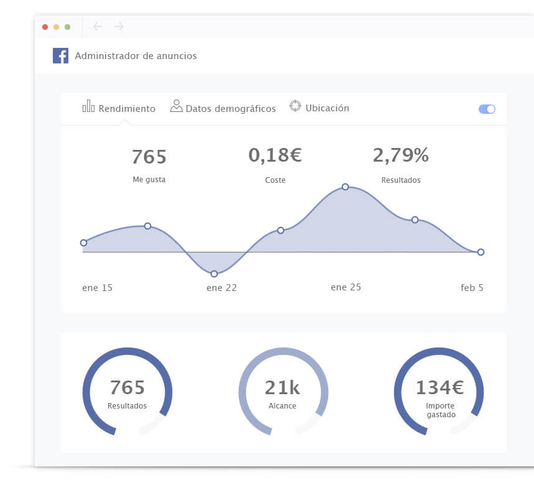Go forward with the browser arrow

pyautogui.click(x=119, y=26)
